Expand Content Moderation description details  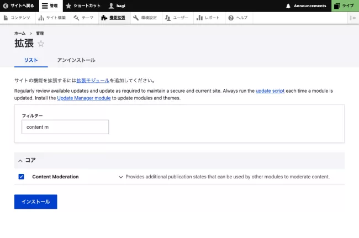[120, 177]
